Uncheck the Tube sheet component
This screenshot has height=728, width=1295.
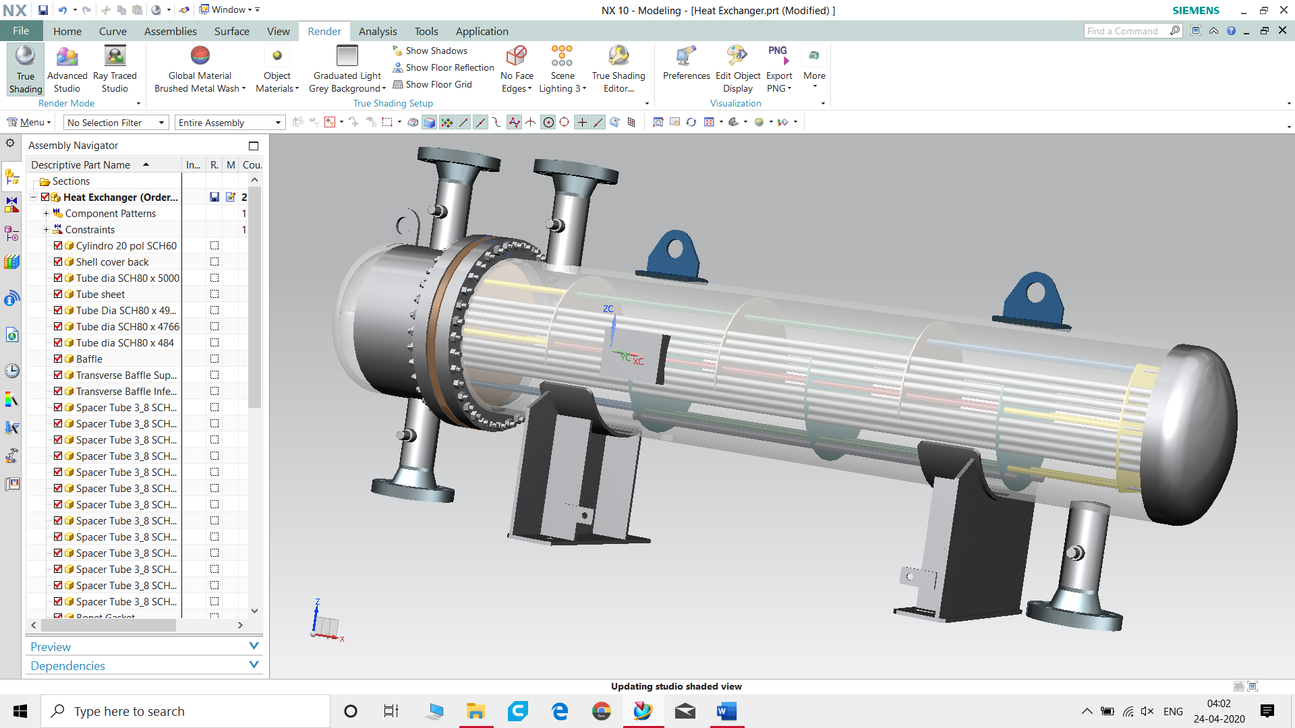tap(58, 294)
